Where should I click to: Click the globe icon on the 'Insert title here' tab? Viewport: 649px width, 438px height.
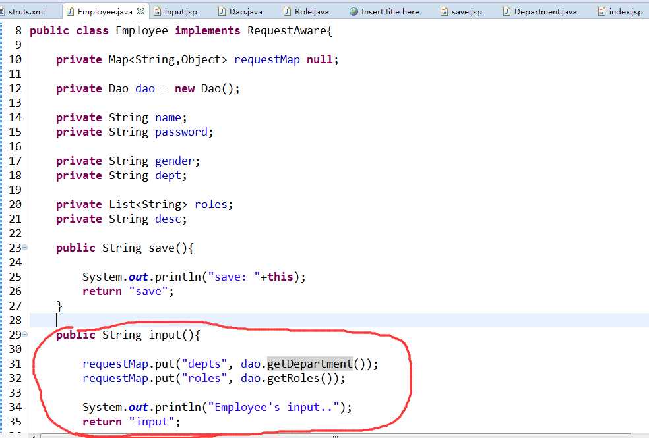coord(354,12)
